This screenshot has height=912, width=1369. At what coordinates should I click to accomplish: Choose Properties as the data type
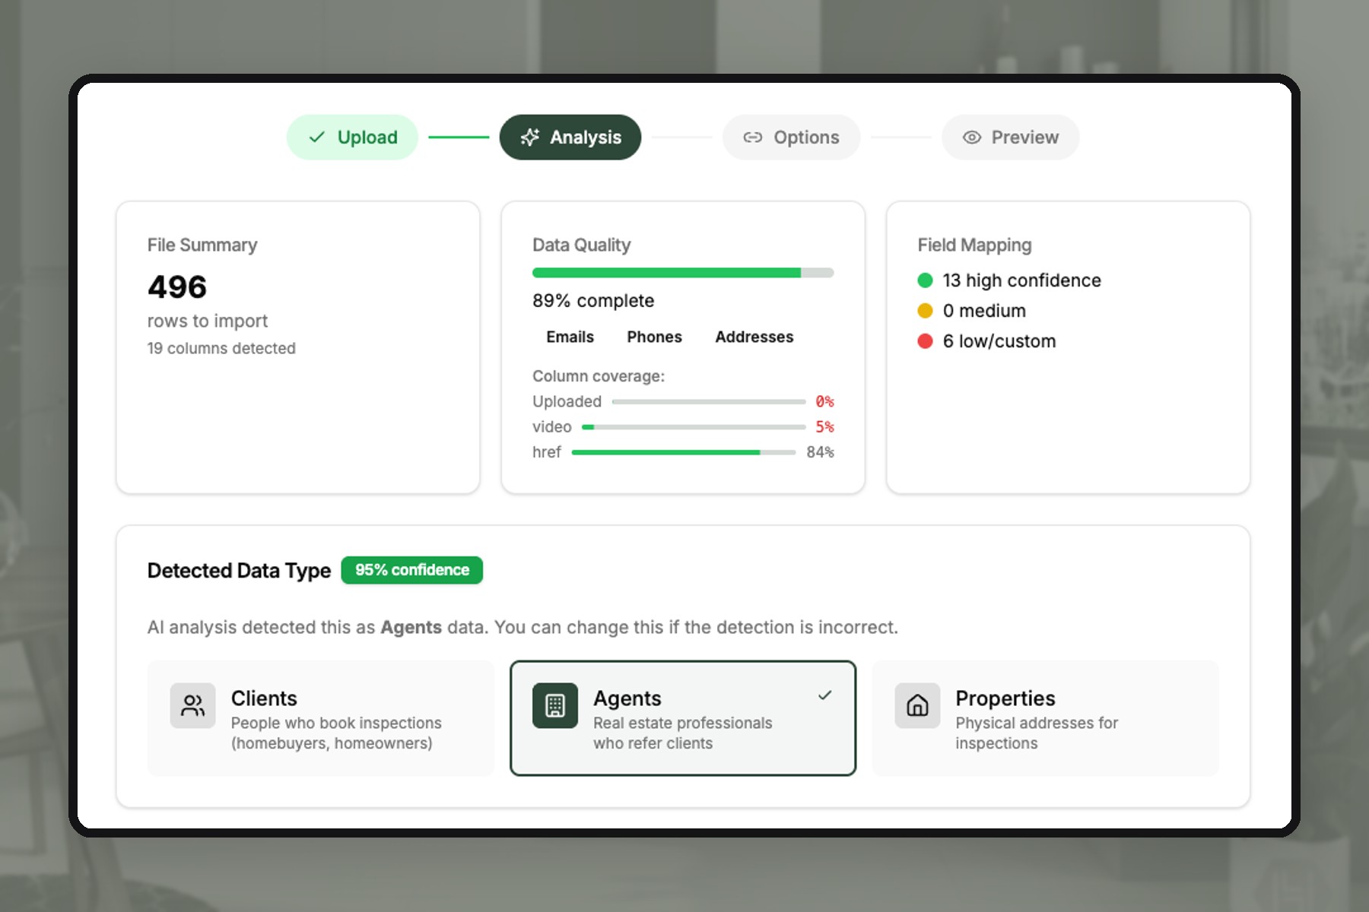1045,718
